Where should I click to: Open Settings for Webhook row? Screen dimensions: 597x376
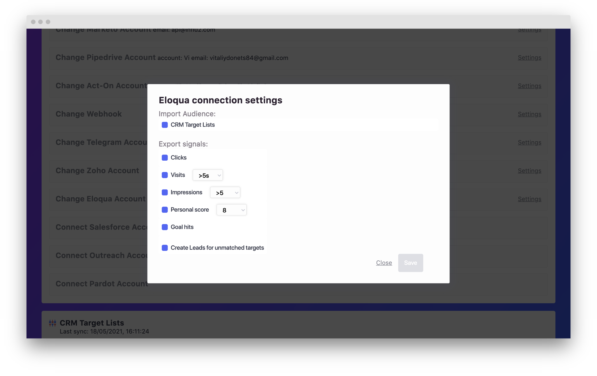click(529, 114)
